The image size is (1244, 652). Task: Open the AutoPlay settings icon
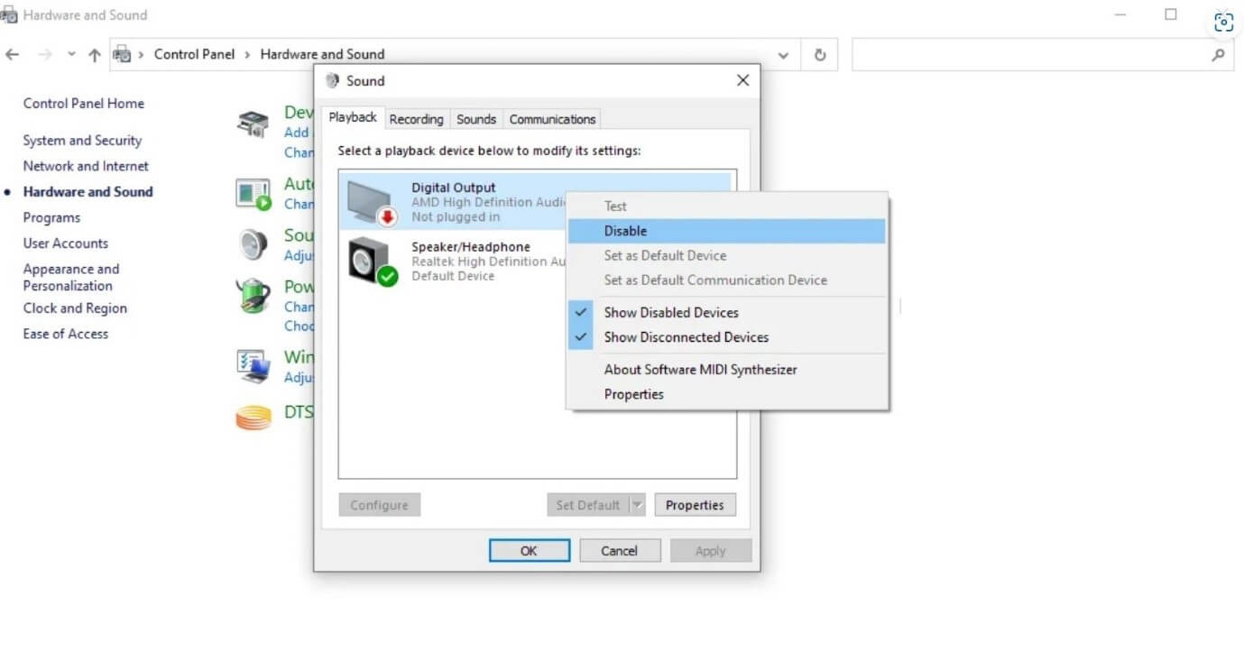point(253,192)
